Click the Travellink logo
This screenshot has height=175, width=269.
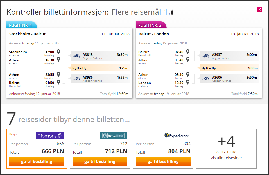tap(113, 136)
